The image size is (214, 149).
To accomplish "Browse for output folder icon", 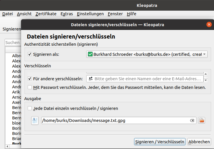I will click(x=202, y=121).
